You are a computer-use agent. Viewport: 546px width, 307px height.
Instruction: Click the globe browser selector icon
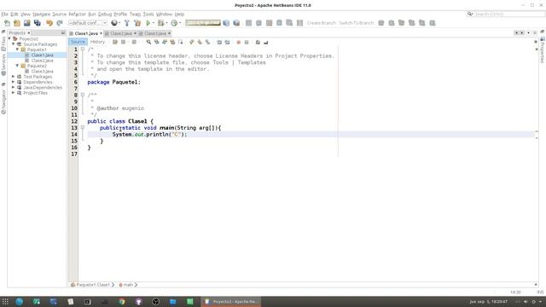pyautogui.click(x=113, y=23)
